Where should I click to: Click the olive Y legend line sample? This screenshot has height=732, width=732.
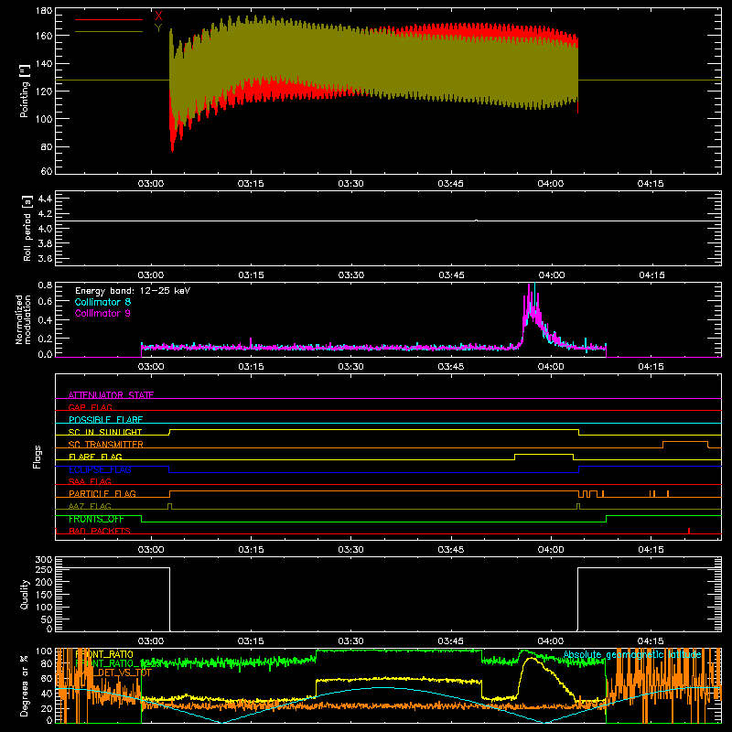(x=109, y=32)
